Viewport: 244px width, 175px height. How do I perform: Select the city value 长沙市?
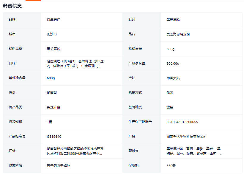(x=52, y=34)
